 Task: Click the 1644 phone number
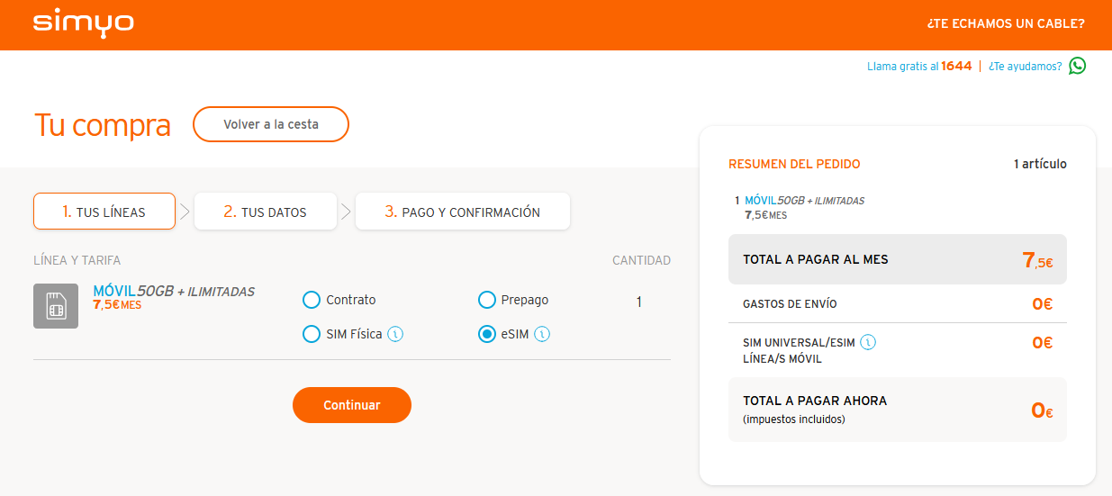tap(956, 66)
